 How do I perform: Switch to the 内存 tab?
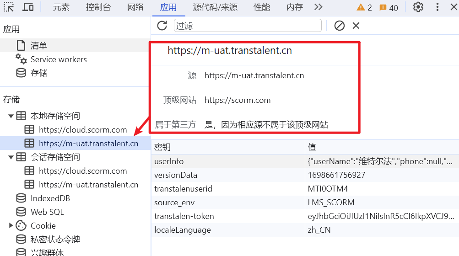tap(295, 7)
